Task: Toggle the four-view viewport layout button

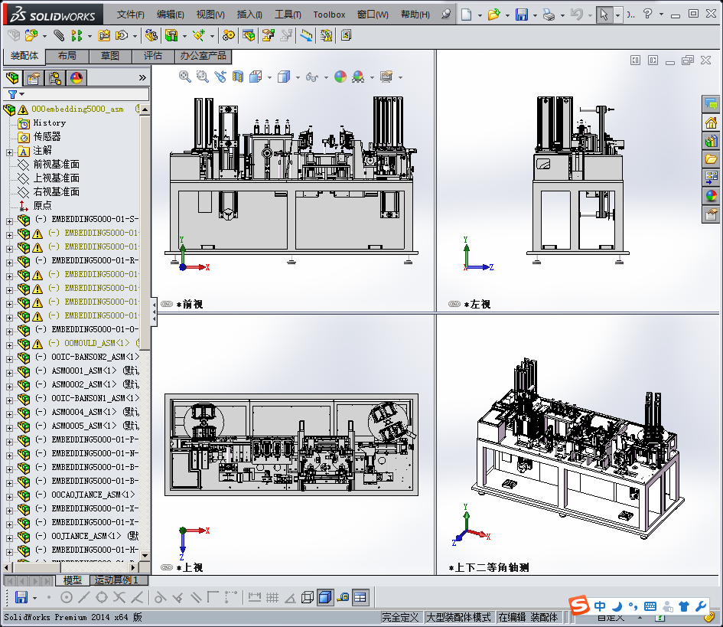Action: tap(360, 597)
